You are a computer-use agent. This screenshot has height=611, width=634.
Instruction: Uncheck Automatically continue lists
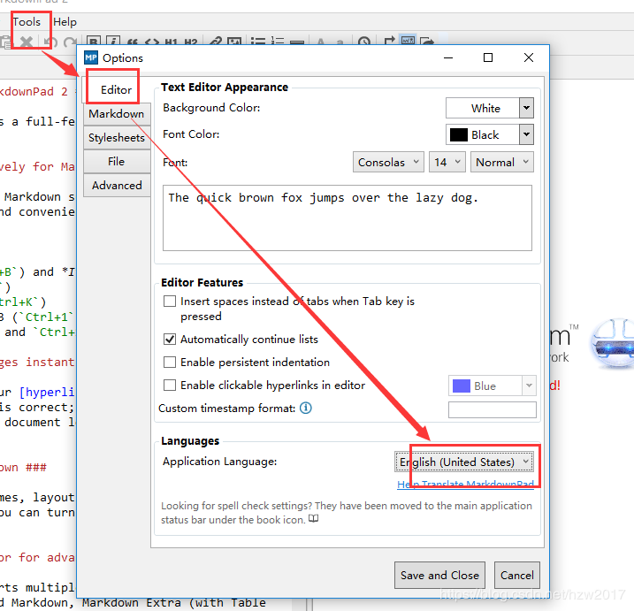point(170,339)
